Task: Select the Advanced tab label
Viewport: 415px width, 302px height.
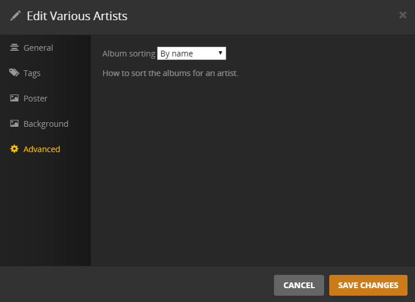Action: point(41,149)
